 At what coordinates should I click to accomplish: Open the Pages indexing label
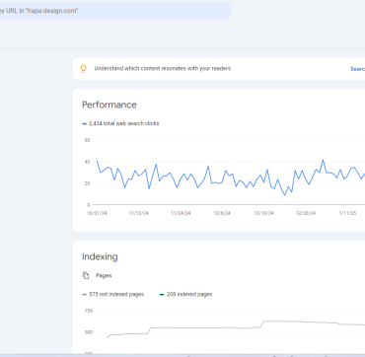click(x=104, y=275)
